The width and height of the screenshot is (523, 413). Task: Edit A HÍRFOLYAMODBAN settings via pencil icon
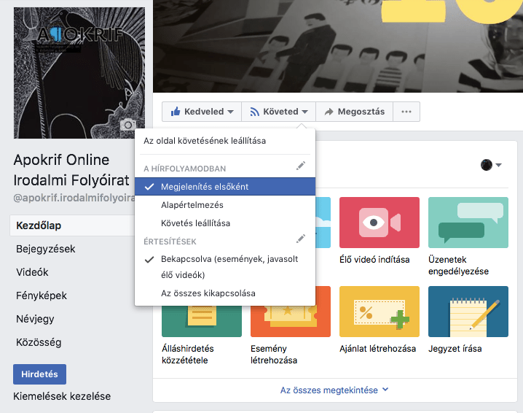pyautogui.click(x=301, y=166)
